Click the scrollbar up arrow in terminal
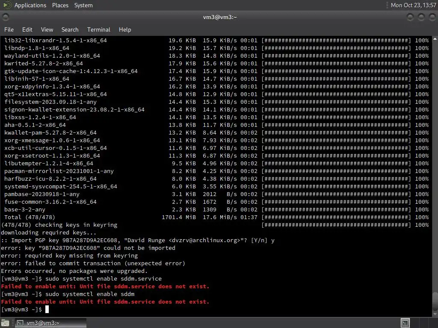Image resolution: width=438 pixels, height=328 pixels. click(435, 39)
